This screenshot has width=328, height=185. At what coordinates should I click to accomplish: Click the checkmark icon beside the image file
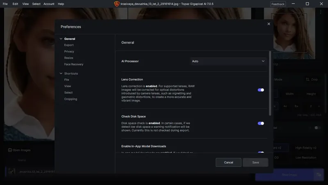[11, 171]
